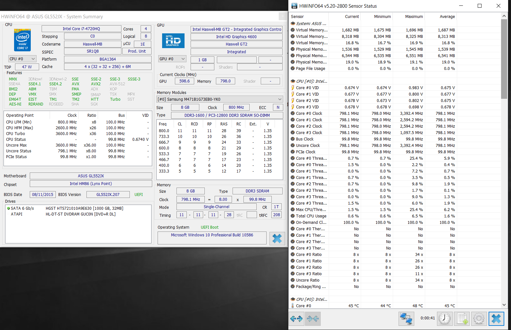Image resolution: width=511 pixels, height=330 pixels.
Task: Click the first CPU [#0]: Intel section icon
Action: pos(293,81)
